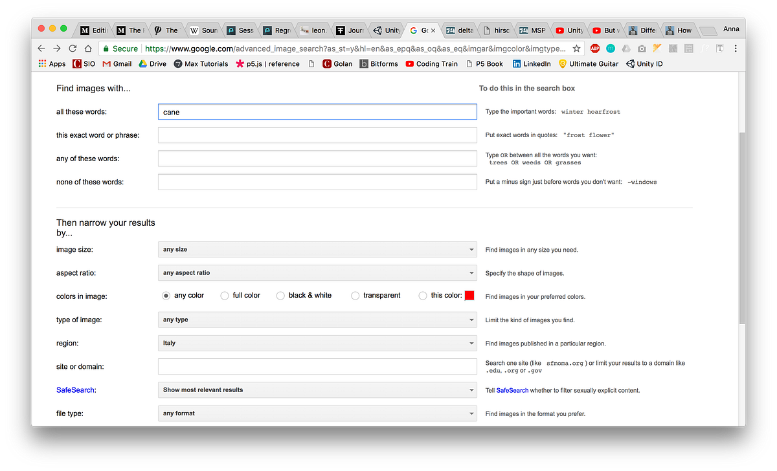Switch to the 'Jourr' tab

[350, 30]
